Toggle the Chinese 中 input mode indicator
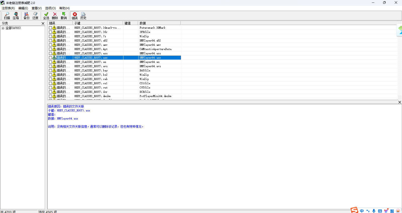Viewport: 402px width, 213px height. click(x=362, y=211)
